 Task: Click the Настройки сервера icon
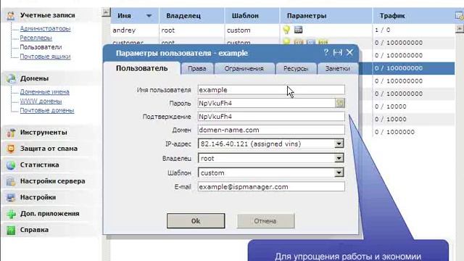(11, 181)
